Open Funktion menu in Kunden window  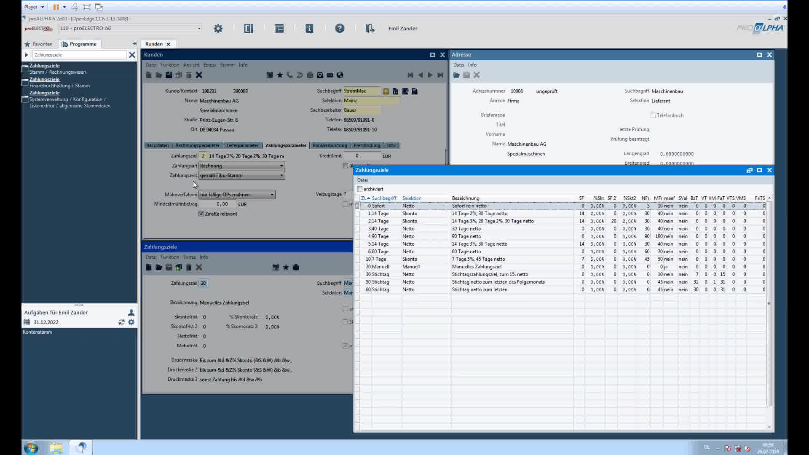(170, 65)
